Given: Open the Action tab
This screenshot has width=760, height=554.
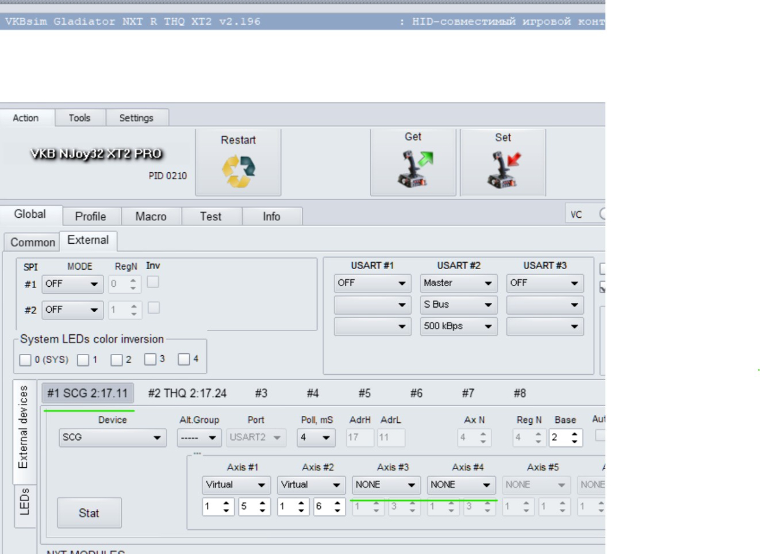Looking at the screenshot, I should point(26,118).
